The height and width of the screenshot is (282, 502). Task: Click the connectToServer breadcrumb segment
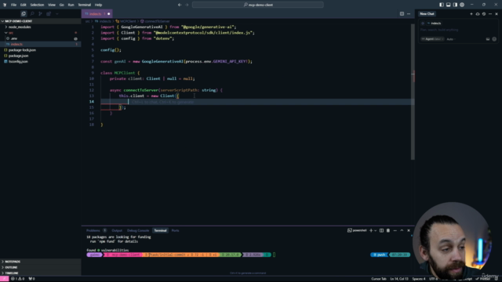pos(157,21)
